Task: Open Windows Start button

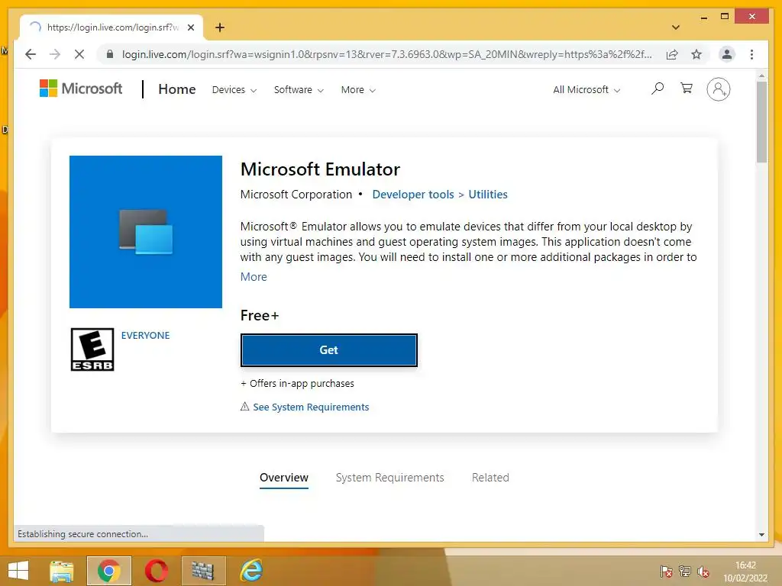Action: [x=18, y=571]
